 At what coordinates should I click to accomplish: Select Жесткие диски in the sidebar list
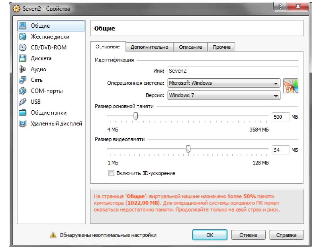coord(51,36)
